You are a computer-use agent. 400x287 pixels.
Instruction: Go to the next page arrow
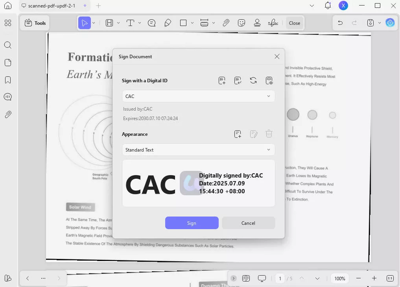click(317, 278)
